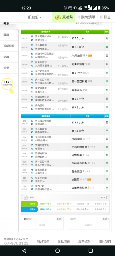This screenshot has width=115, height=256.
Task: Tap the orange badge next to AS摩納哥 讓分
Action: (90, 56)
